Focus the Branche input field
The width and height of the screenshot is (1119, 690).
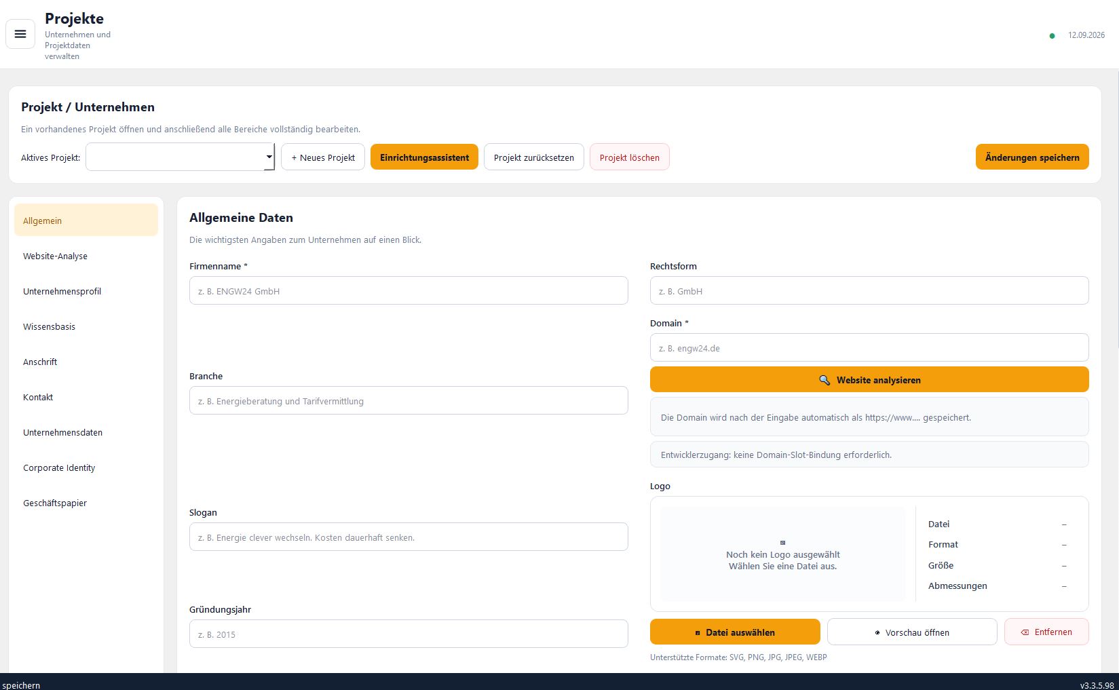[x=409, y=400]
